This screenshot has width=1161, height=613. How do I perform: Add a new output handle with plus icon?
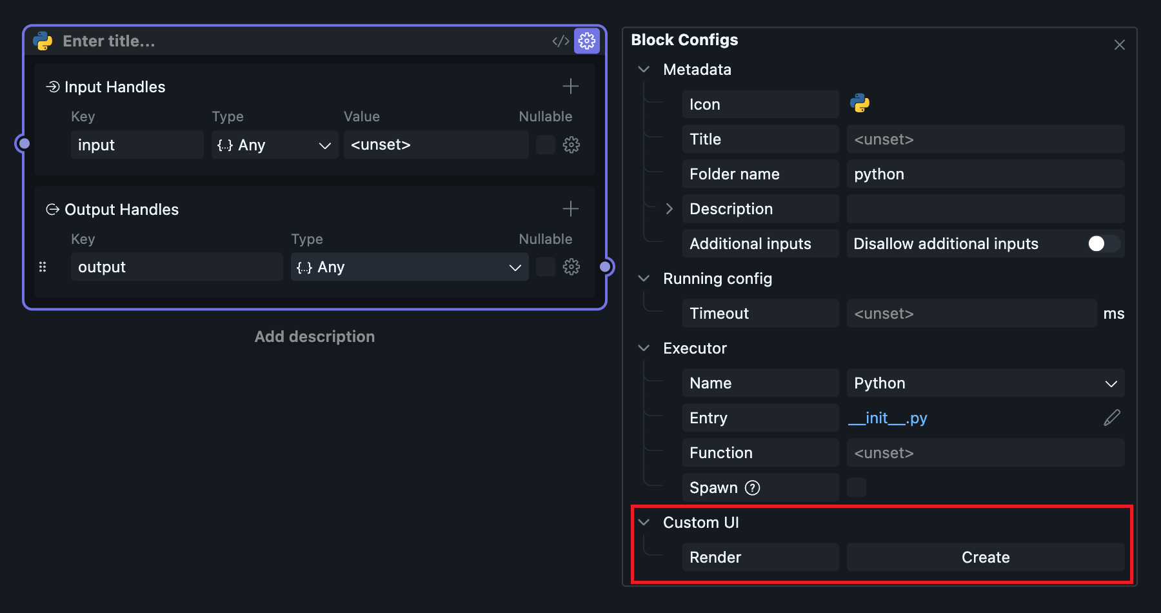(x=570, y=209)
